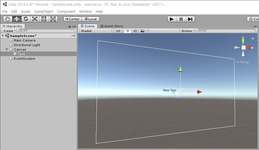259x150 pixels.
Task: Open the Window menu
Action: tap(85, 12)
